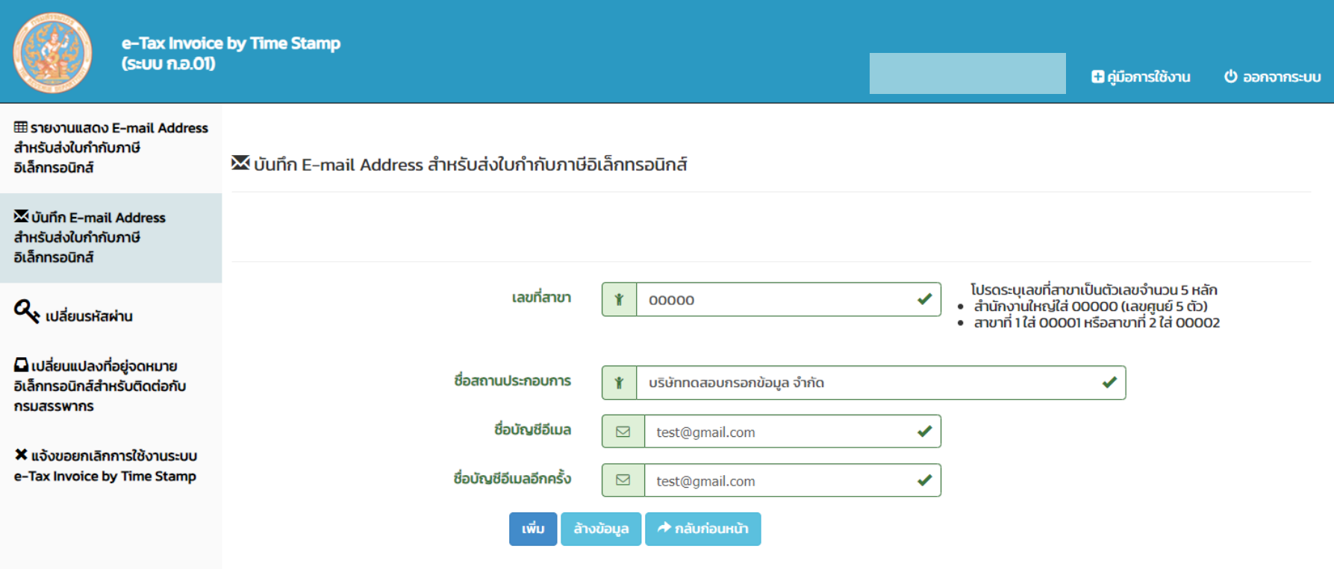The image size is (1334, 569).
Task: Open รายงานแสดง E-mail Address sidebar menu
Action: (x=110, y=148)
